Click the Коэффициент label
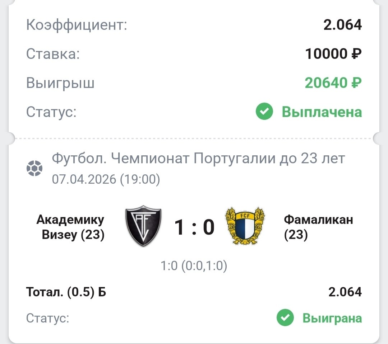The image size is (388, 344). pos(77,25)
